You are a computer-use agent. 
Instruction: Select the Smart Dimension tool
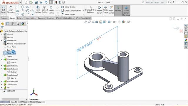coord(11,10)
